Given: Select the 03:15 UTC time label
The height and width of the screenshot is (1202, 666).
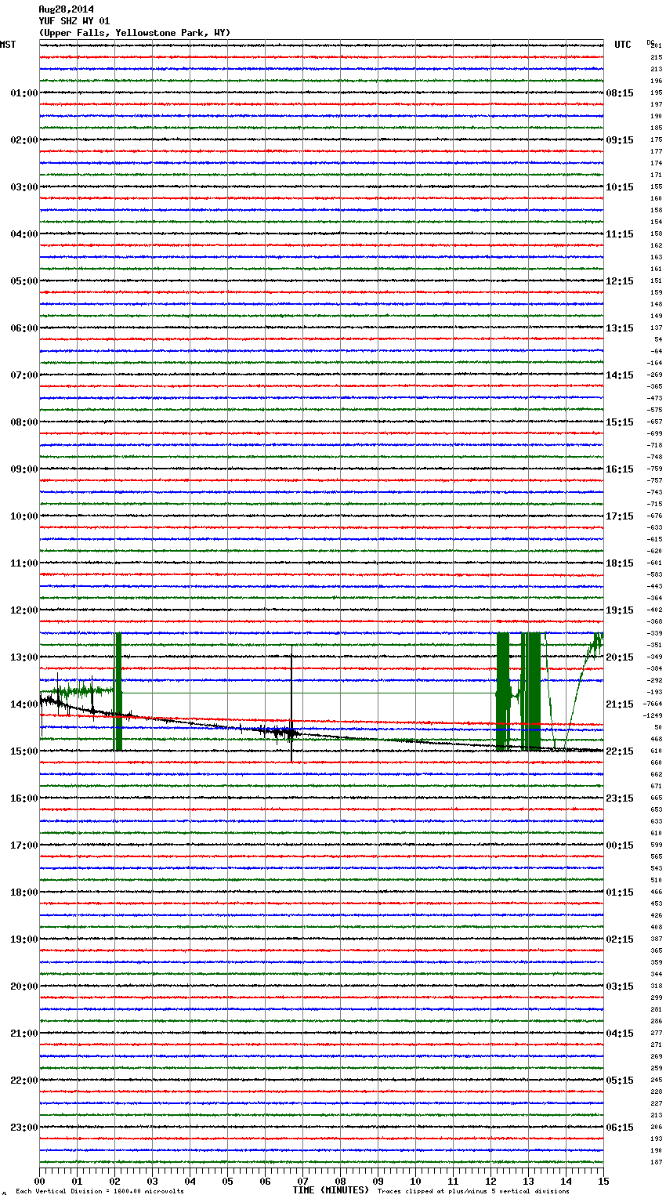Looking at the screenshot, I should [620, 987].
